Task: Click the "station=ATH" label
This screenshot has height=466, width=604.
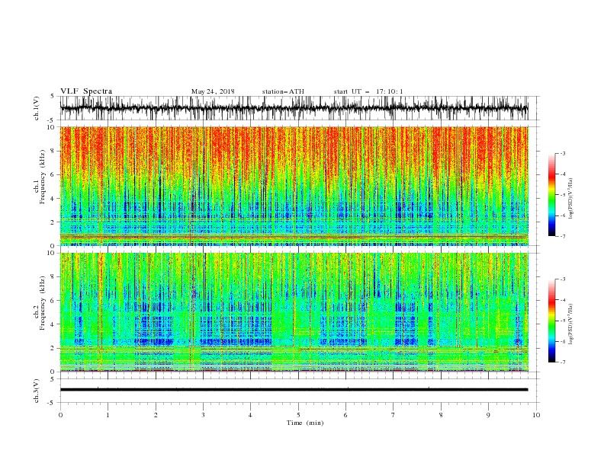Action: coord(283,91)
